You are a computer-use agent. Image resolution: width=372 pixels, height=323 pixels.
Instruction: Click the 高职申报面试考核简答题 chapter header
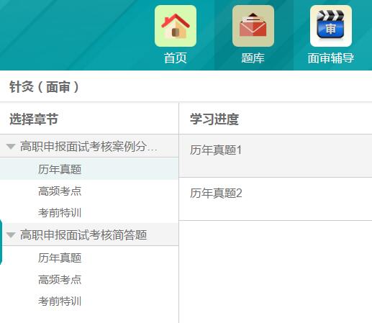click(89, 235)
